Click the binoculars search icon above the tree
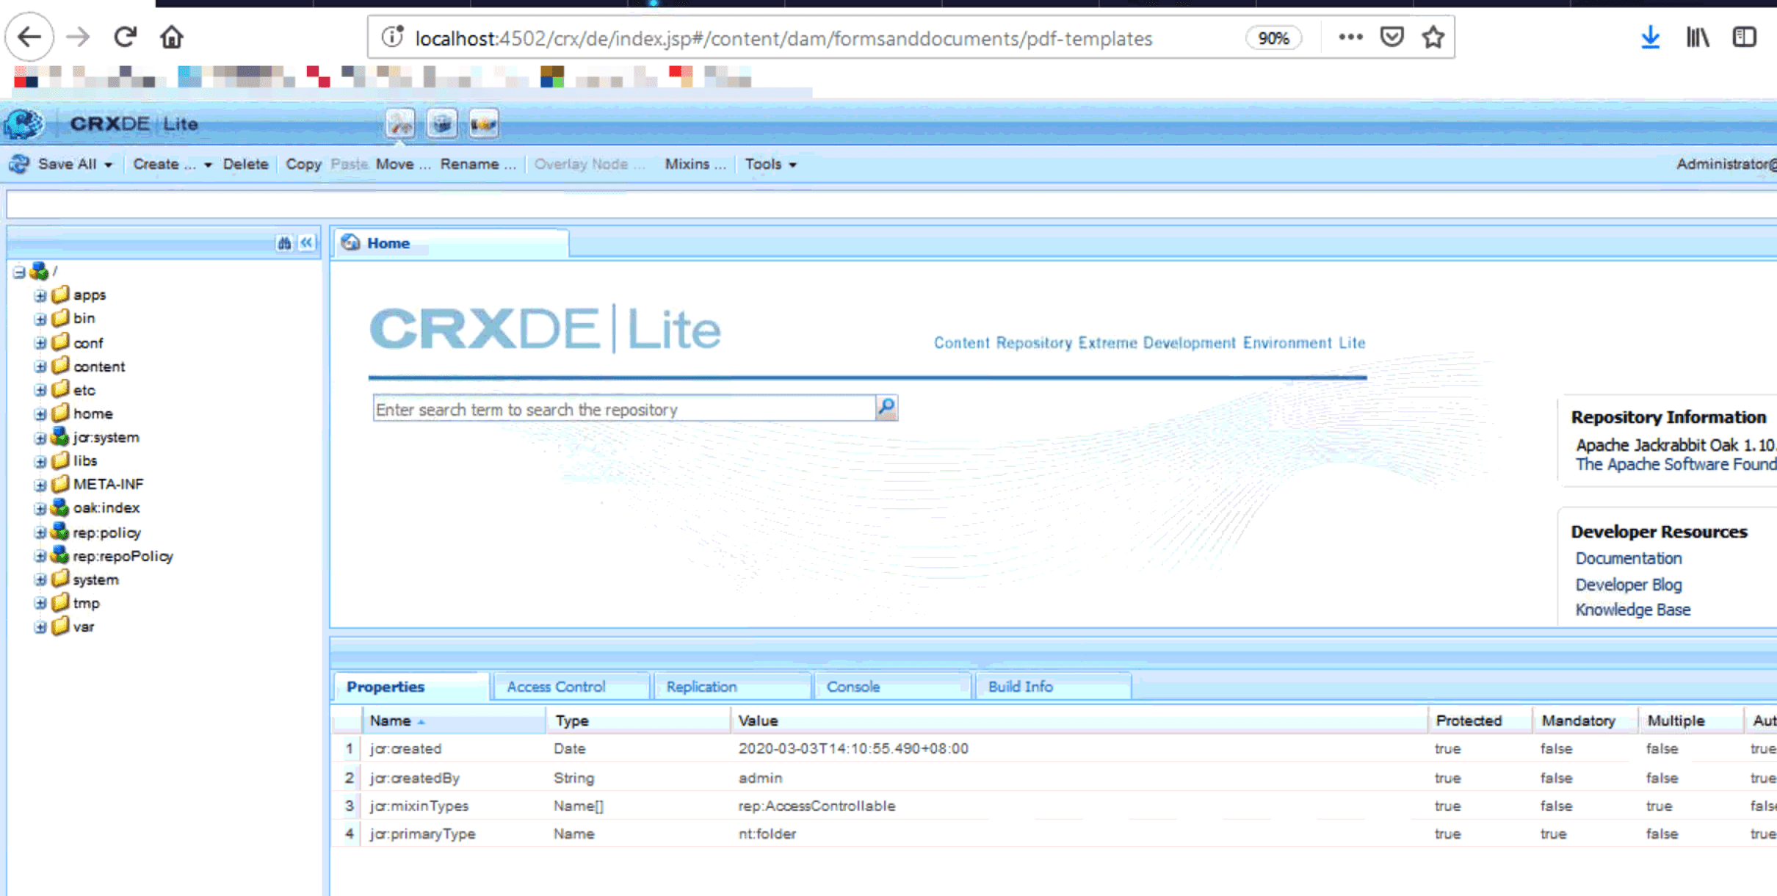Screen dimensions: 1777x896 coord(285,242)
